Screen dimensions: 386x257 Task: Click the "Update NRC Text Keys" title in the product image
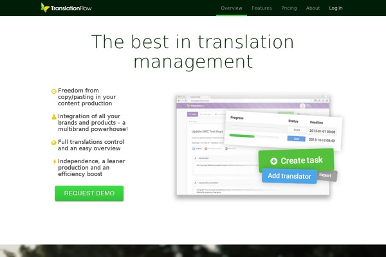[207, 132]
